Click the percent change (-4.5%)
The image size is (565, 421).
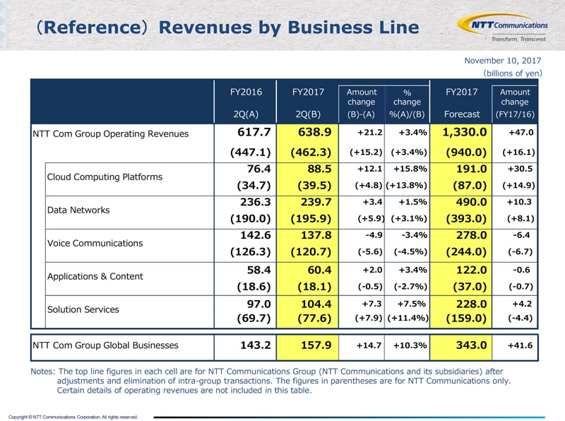click(410, 251)
